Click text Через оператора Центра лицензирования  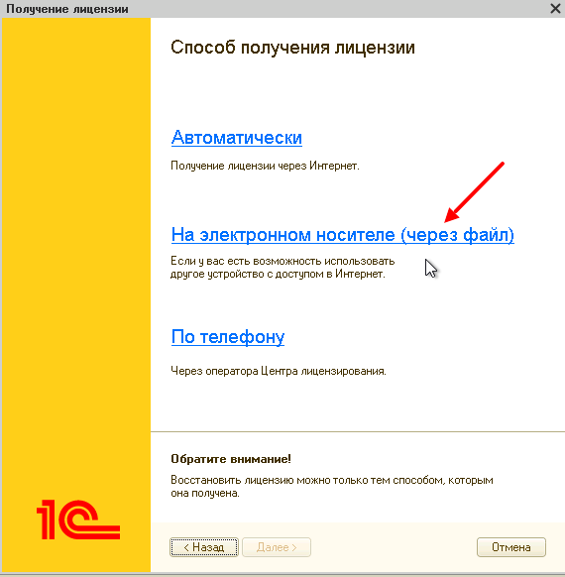click(279, 371)
